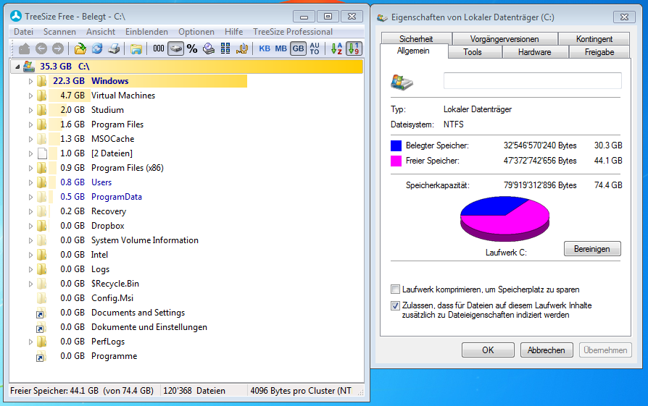Switch to the Sicherheit tab
Viewport: 648px width, 406px height.
pos(416,39)
